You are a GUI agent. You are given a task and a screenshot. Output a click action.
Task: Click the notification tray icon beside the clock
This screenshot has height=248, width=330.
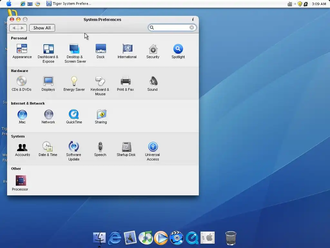tap(306, 4)
